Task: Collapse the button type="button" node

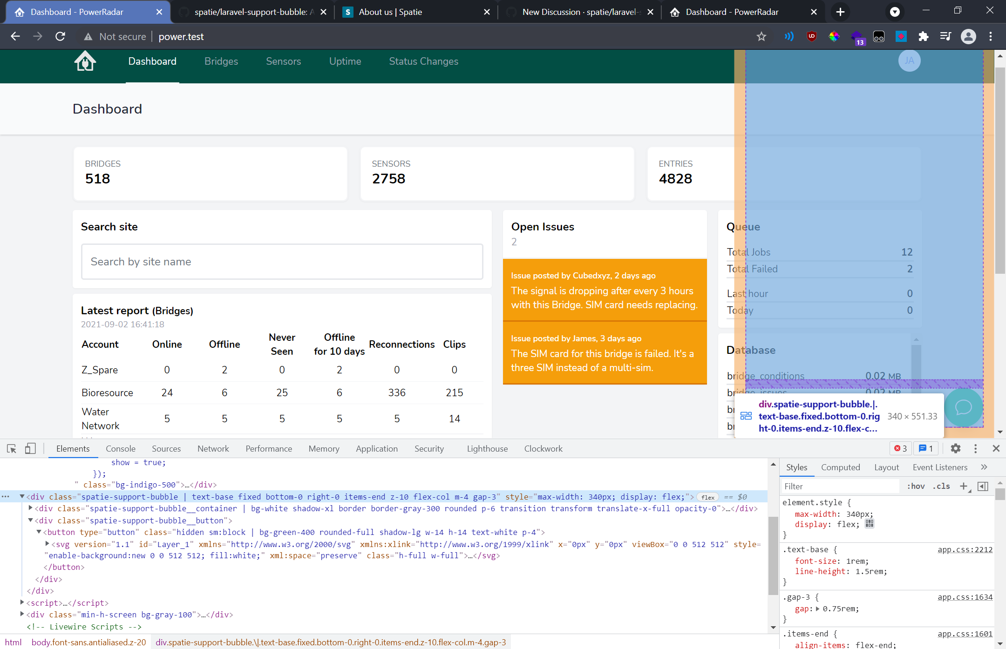Action: tap(39, 532)
